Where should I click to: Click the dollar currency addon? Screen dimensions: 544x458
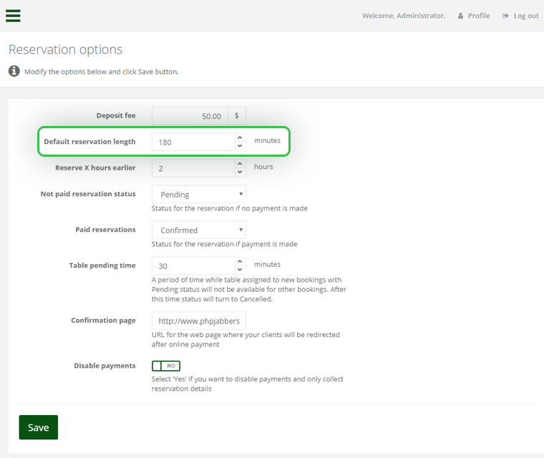coord(237,116)
